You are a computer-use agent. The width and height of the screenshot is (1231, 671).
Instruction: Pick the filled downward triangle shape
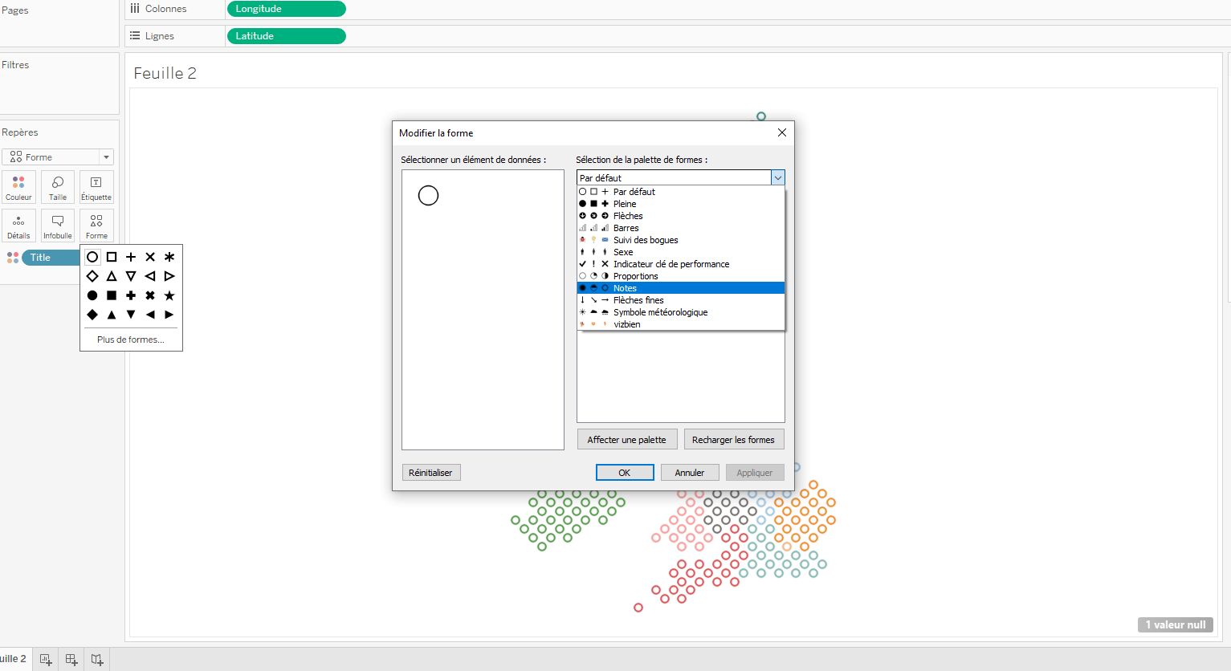[131, 315]
